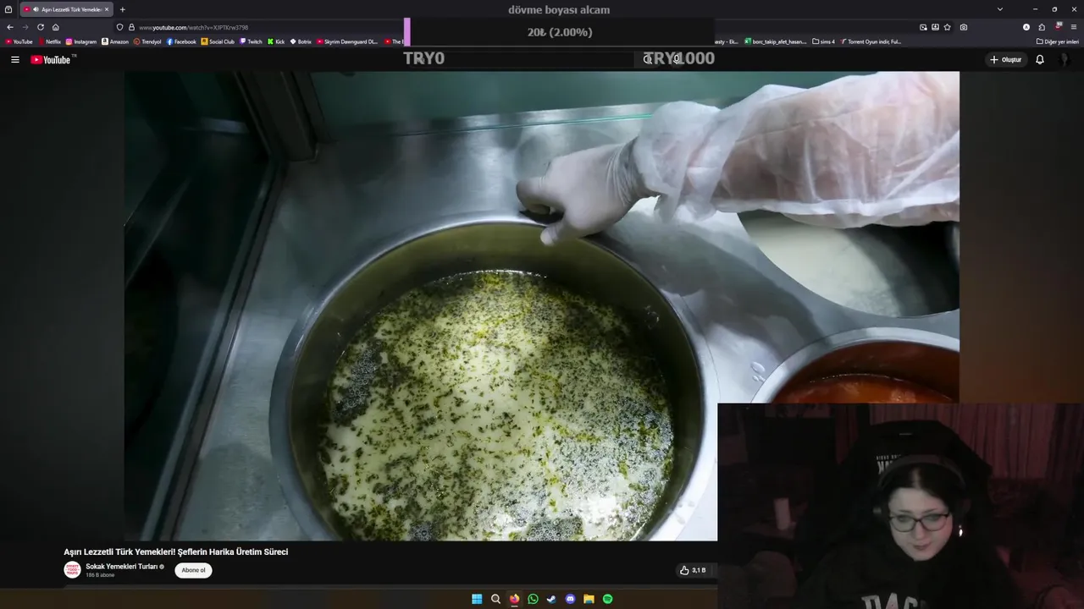
Task: Open the Kick bookmark
Action: (x=276, y=41)
